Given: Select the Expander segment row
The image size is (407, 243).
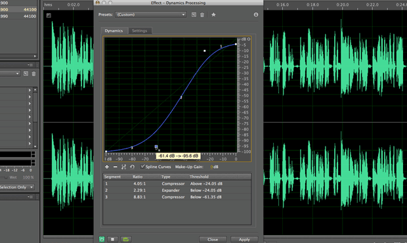Looking at the screenshot, I should 177,190.
